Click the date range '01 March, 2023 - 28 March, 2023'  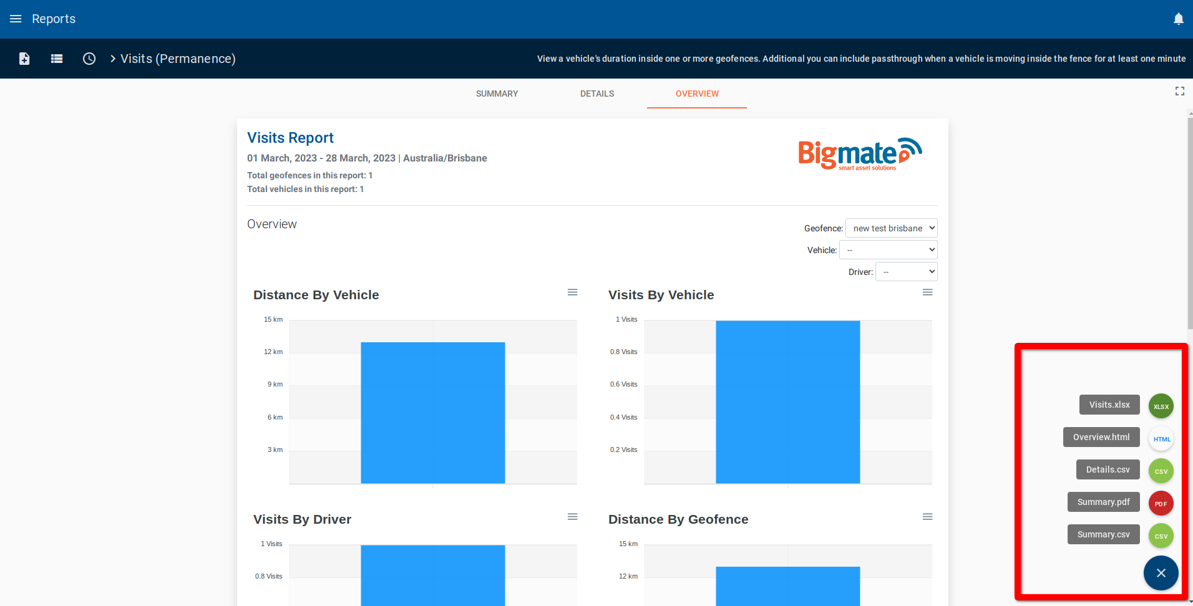pyautogui.click(x=321, y=158)
